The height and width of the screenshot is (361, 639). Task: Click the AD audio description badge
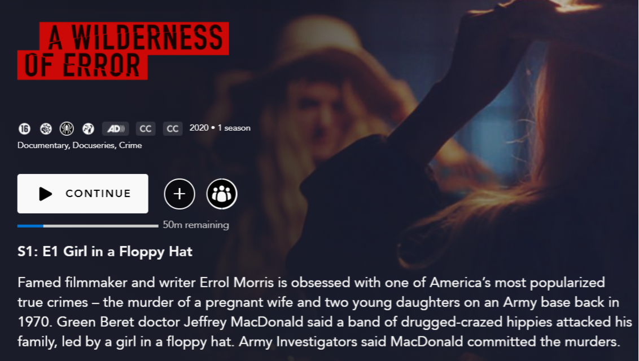(x=116, y=129)
